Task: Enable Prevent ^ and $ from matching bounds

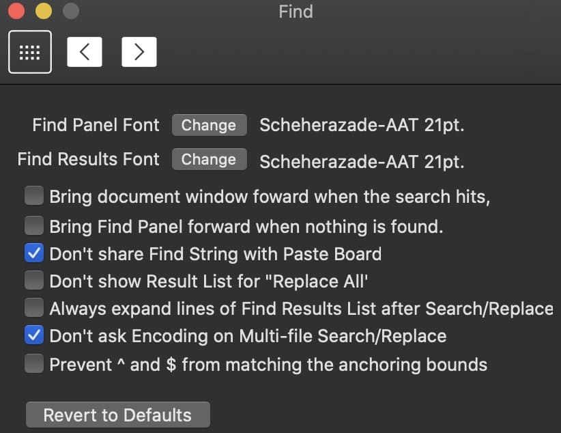Action: [x=33, y=363]
